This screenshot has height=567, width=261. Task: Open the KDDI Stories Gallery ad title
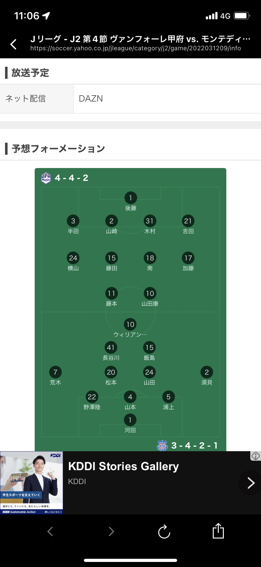point(124,466)
